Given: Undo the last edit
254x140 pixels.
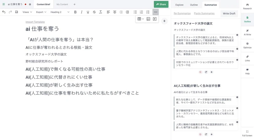Looking at the screenshot, I should 4,12.
